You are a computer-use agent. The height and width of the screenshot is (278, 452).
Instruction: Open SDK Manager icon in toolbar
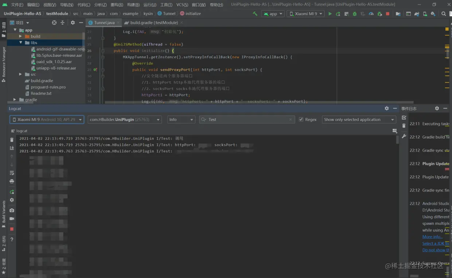(433, 13)
